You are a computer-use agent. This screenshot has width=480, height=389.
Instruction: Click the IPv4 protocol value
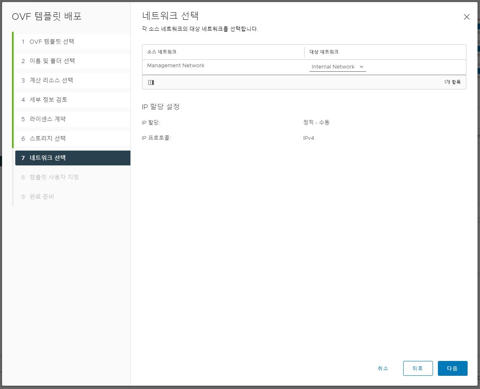[309, 138]
